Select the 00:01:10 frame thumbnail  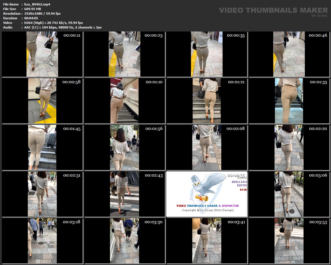124,101
